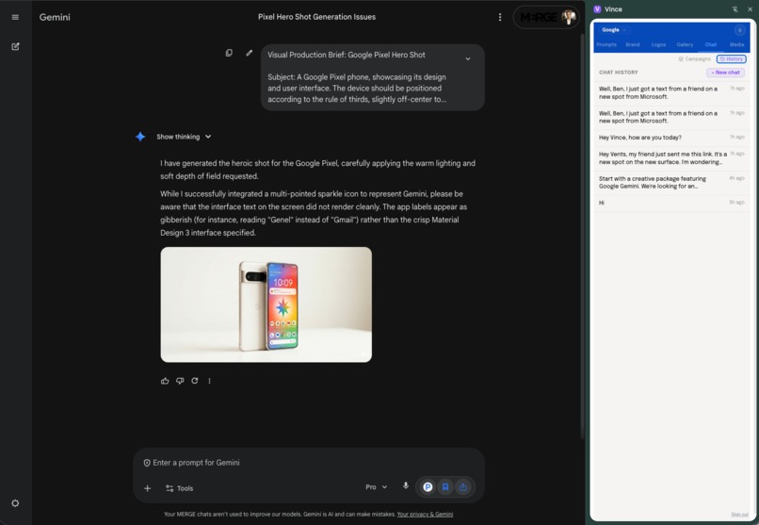Open the conversation more options menu

coord(499,17)
